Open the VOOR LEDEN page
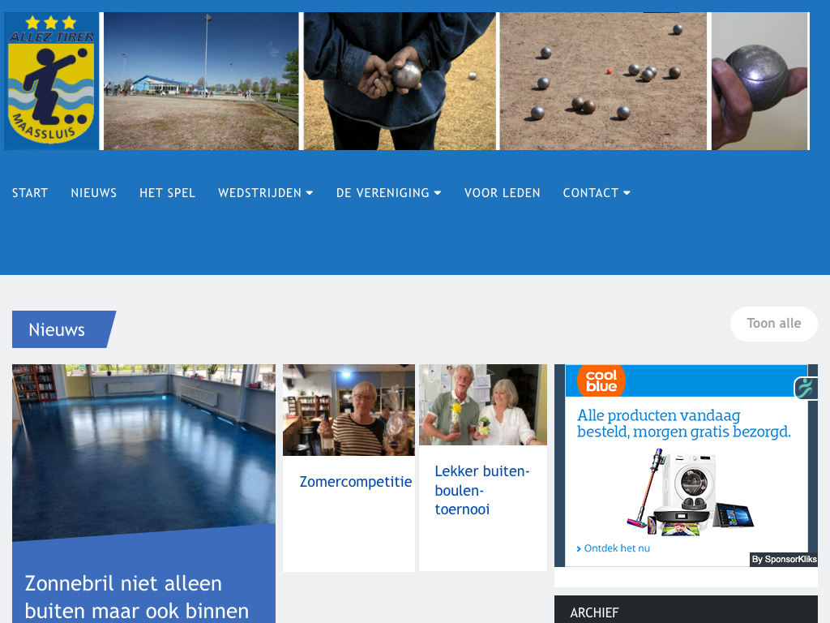 pyautogui.click(x=503, y=193)
